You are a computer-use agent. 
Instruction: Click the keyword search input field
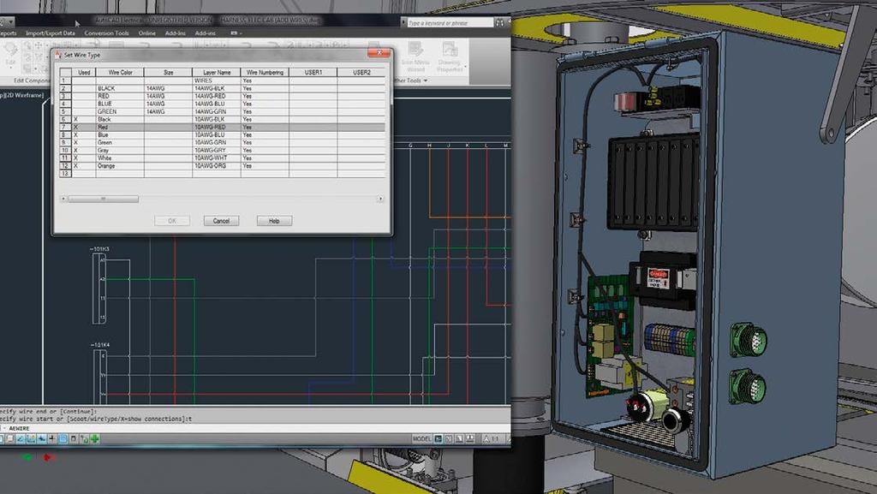(x=449, y=23)
